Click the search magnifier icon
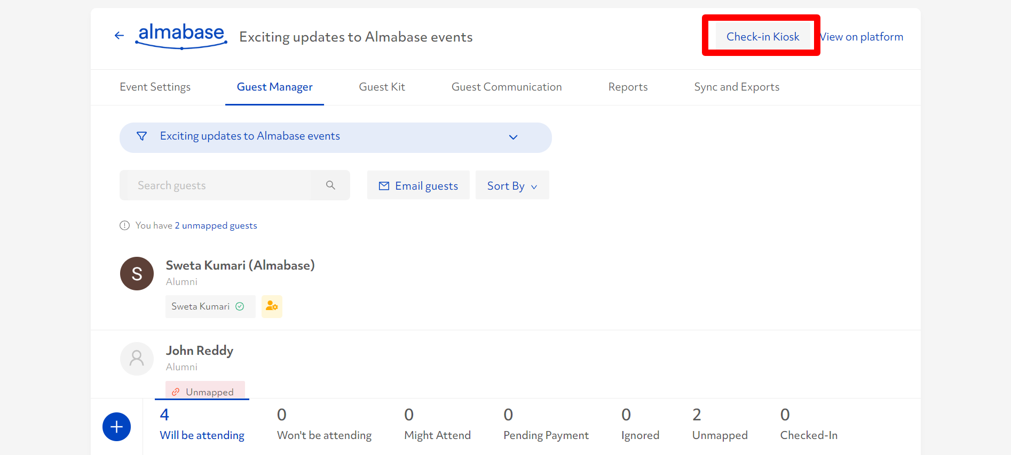 pos(330,185)
